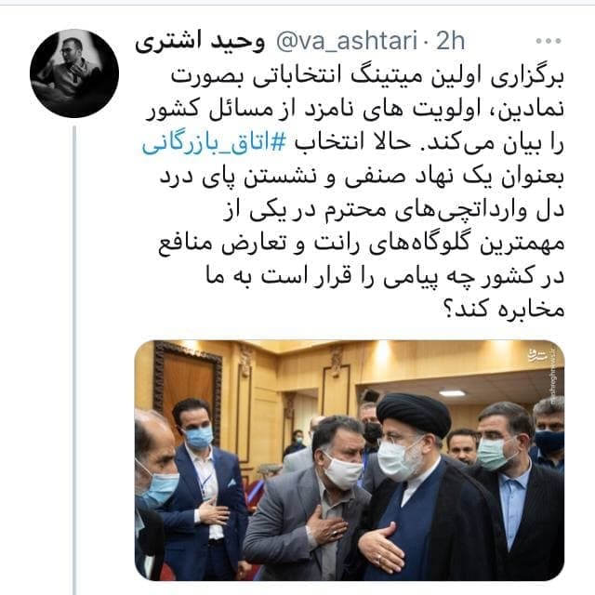The image size is (595, 595).
Task: Click the tweet line در کشور چه پیامی
Action: click(x=385, y=277)
